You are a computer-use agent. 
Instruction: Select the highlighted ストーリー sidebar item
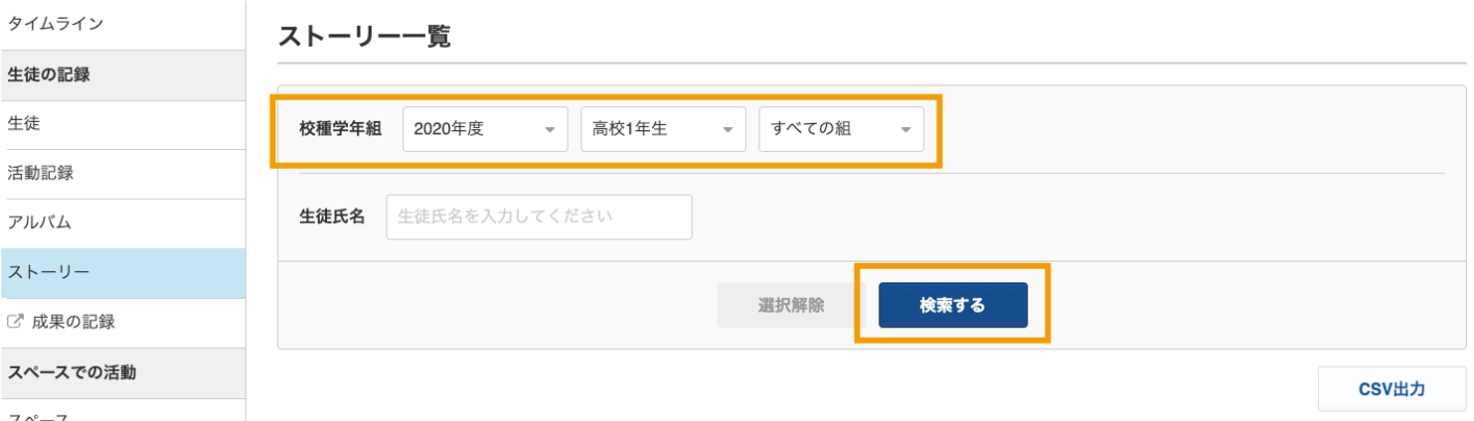pos(123,273)
